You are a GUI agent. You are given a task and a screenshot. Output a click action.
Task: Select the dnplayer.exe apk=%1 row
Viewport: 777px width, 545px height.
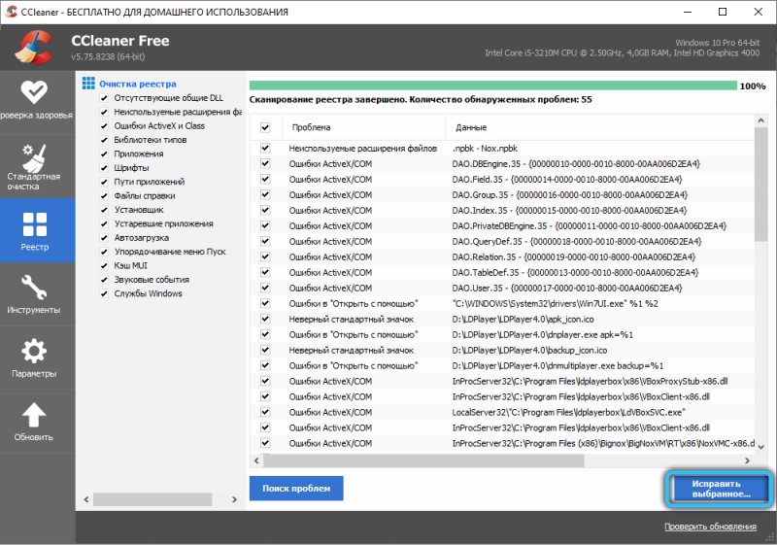tap(502, 334)
